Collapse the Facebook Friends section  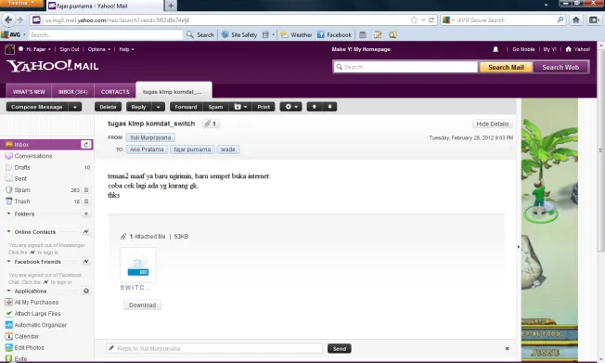[x=9, y=262]
